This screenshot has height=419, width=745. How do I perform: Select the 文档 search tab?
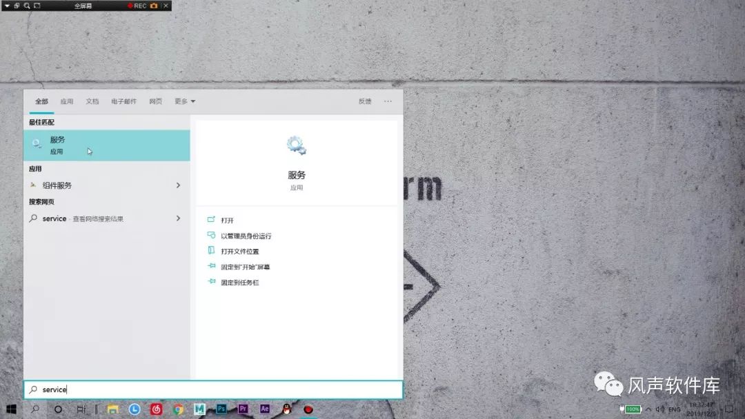coord(92,101)
